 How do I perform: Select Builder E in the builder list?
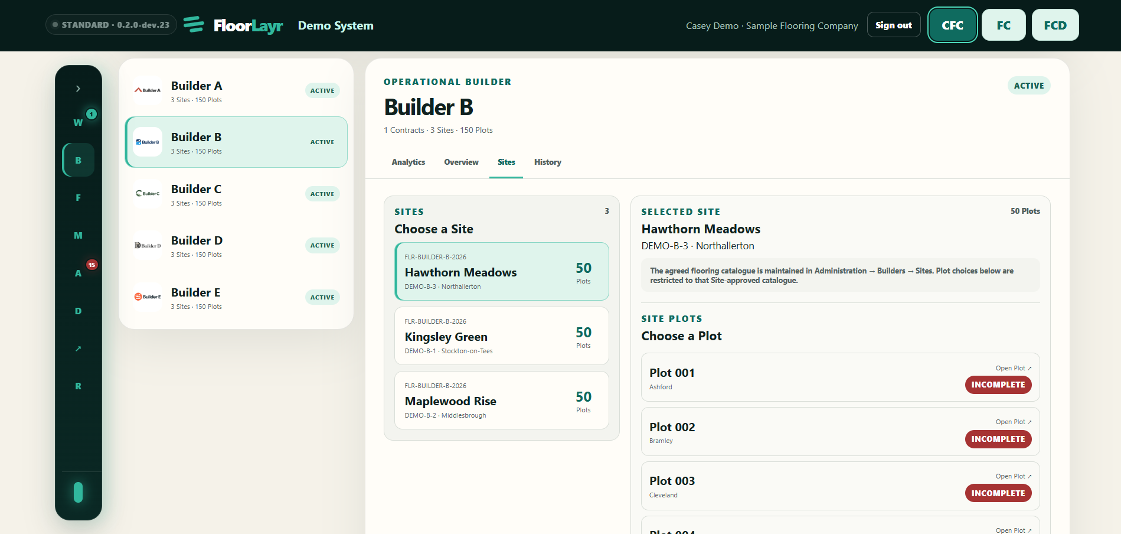pyautogui.click(x=236, y=297)
